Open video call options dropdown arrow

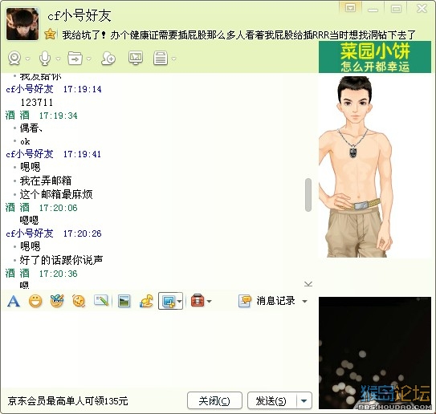tap(27, 59)
